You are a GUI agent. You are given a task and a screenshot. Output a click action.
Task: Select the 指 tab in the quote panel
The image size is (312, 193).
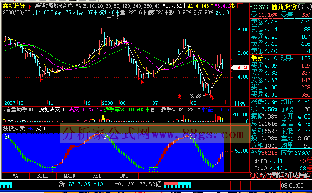click(x=280, y=175)
